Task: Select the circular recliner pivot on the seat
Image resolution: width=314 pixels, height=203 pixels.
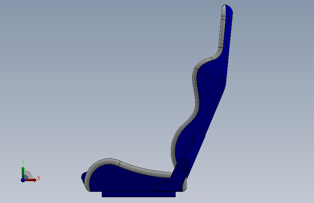Action: pyautogui.click(x=183, y=164)
